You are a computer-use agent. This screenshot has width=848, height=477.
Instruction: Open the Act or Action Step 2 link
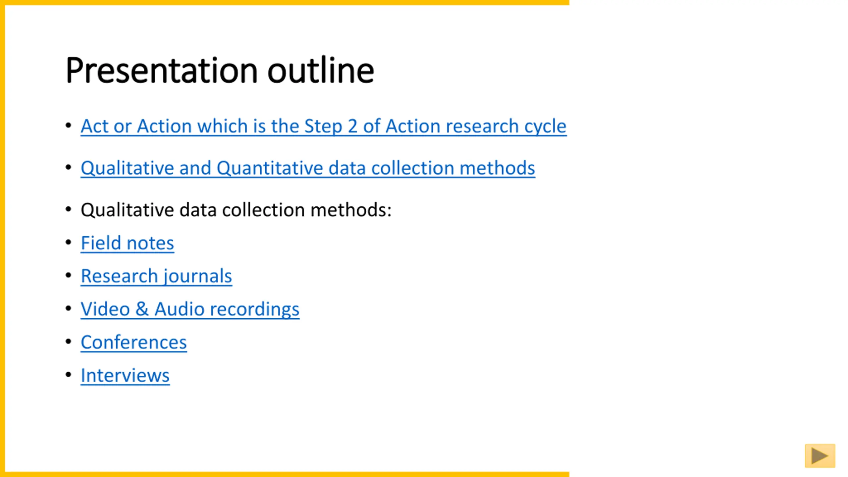[324, 126]
